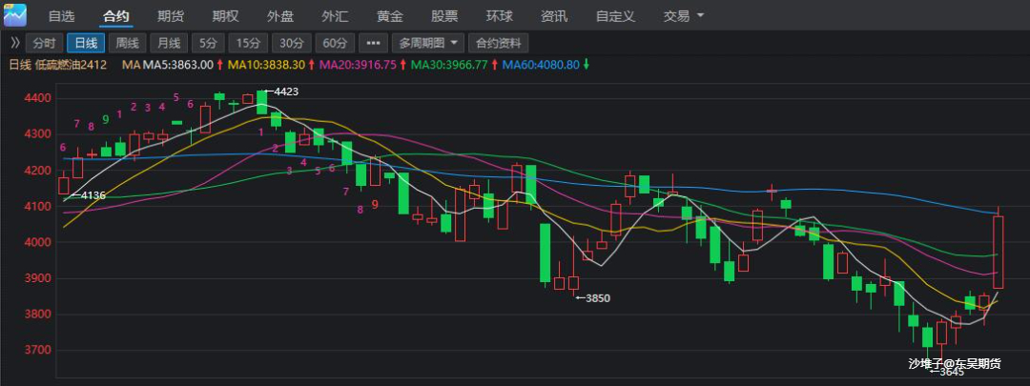Open the 期权 tab

[x=225, y=16]
